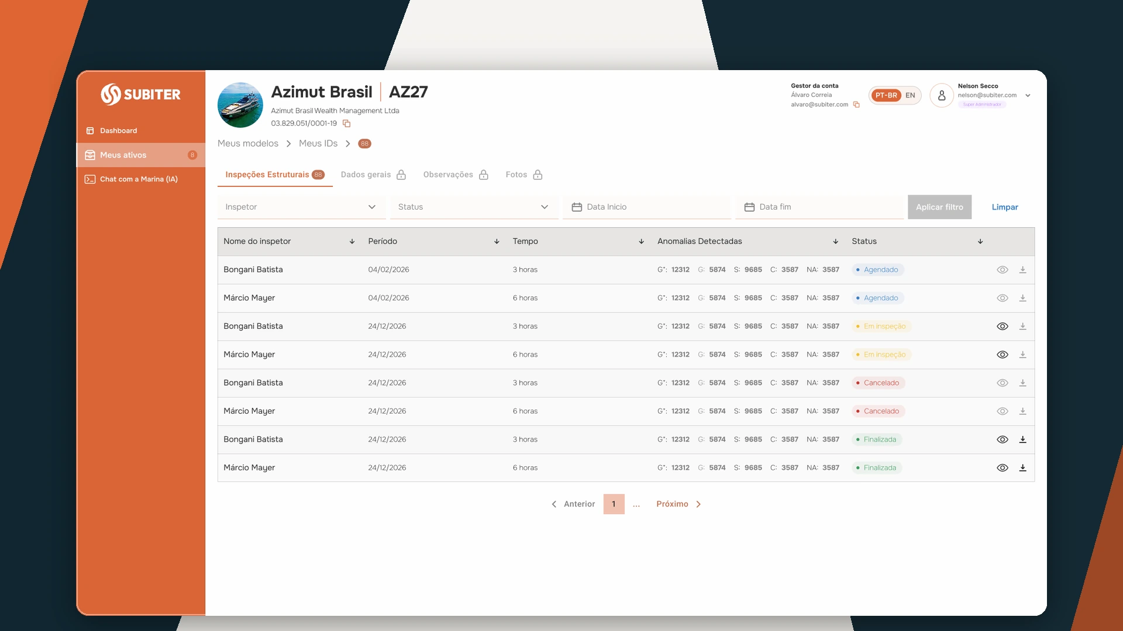Viewport: 1123px width, 631px height.
Task: Download Márcio Mayer's Cancelado inspection
Action: pos(1022,411)
